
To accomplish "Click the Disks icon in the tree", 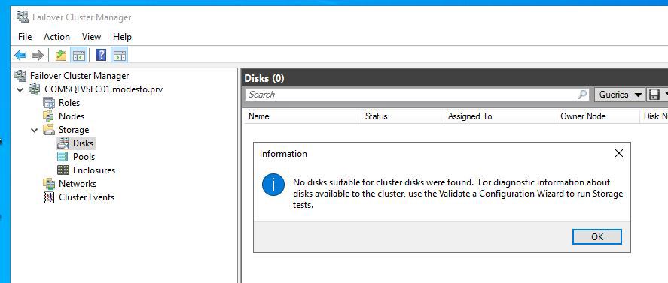I will (63, 143).
